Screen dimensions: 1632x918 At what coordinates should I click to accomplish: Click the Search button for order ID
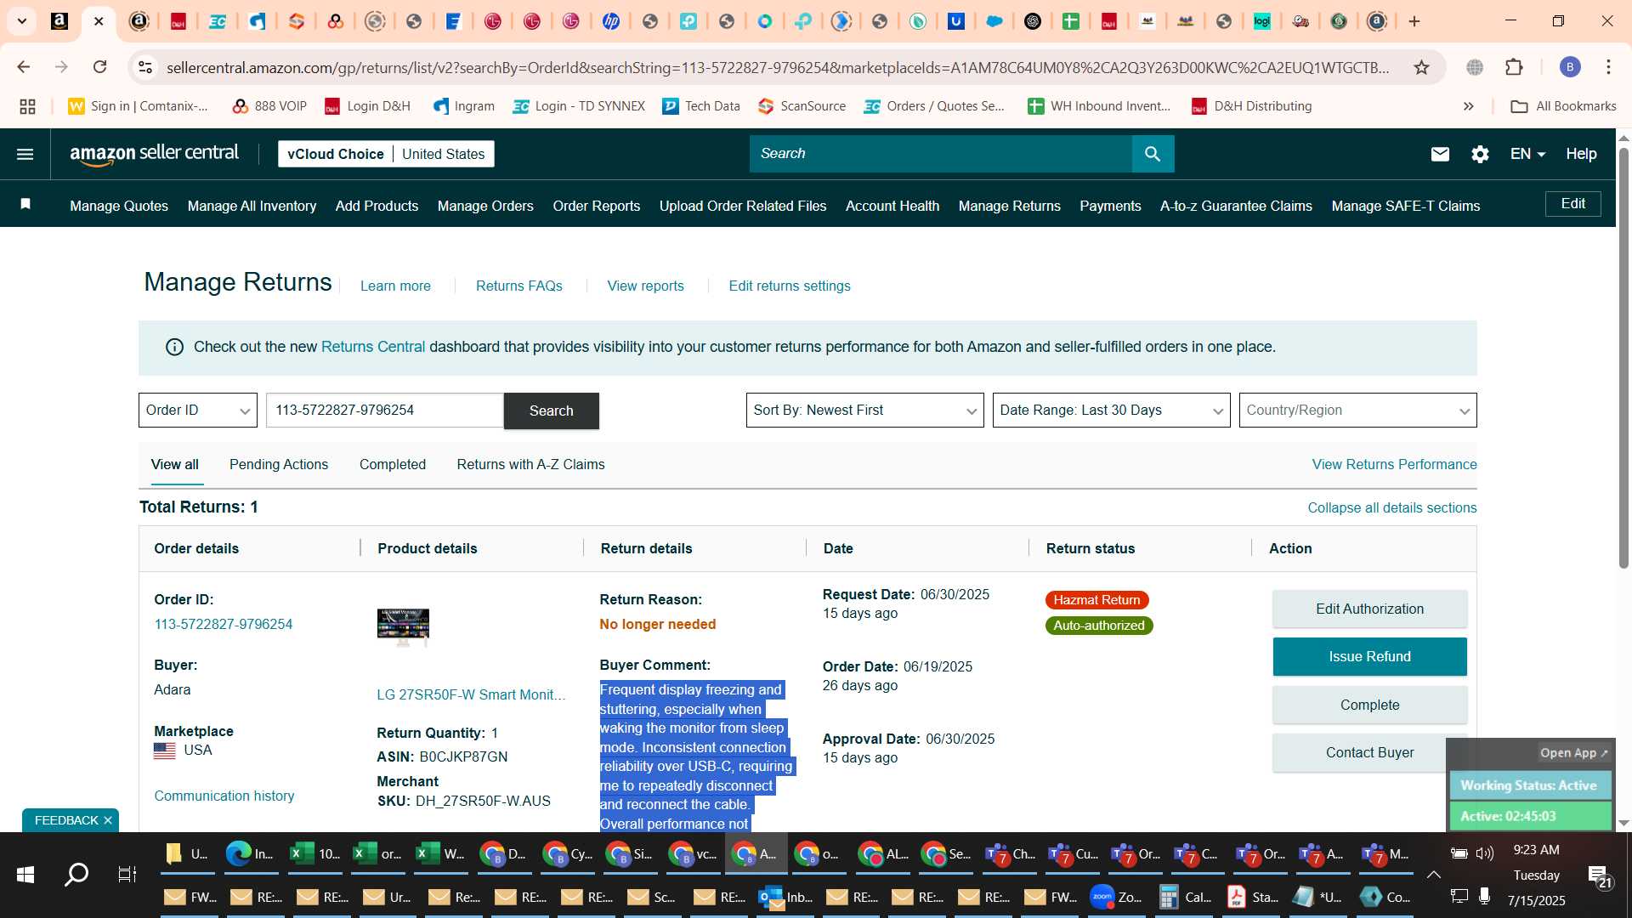[551, 411]
